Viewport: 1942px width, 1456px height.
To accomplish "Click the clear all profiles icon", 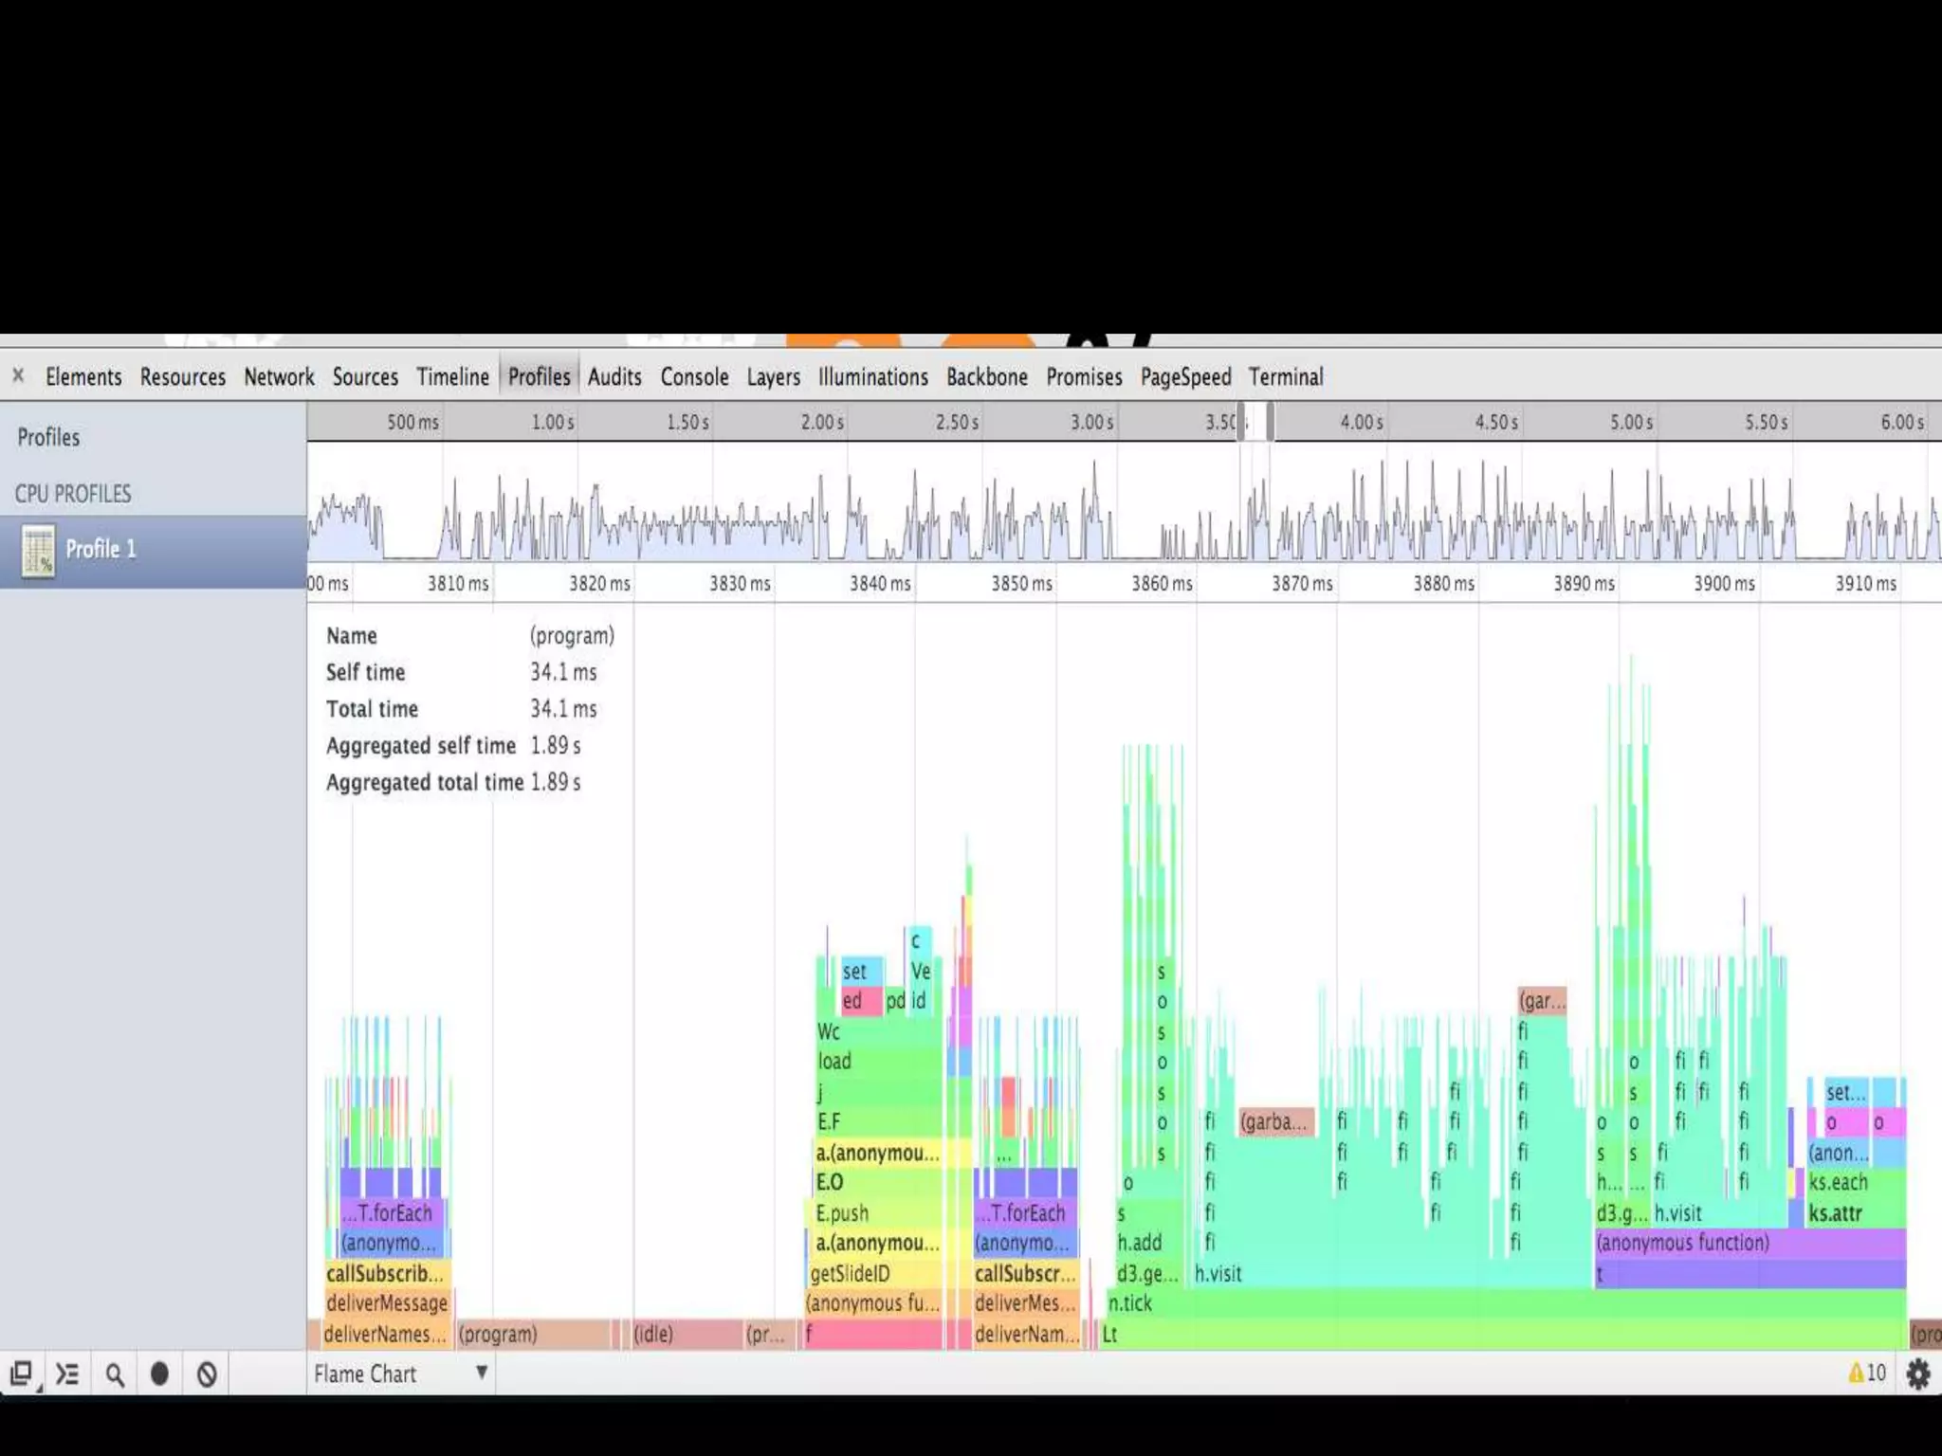I will (207, 1374).
